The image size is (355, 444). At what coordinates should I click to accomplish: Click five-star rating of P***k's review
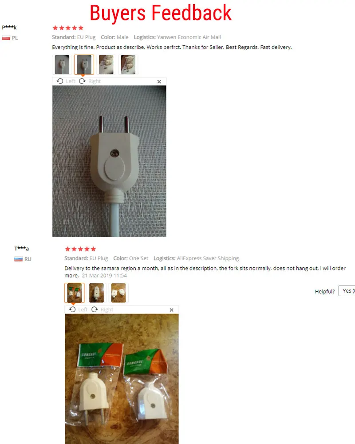(68, 28)
